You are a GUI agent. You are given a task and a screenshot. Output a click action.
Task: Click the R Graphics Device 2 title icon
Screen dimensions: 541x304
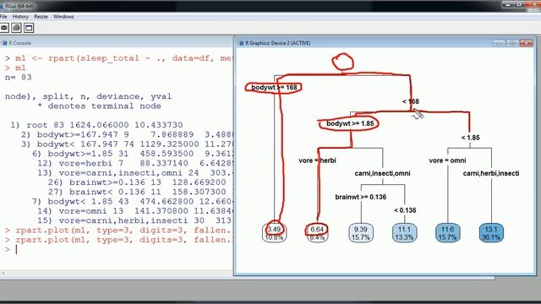(241, 43)
